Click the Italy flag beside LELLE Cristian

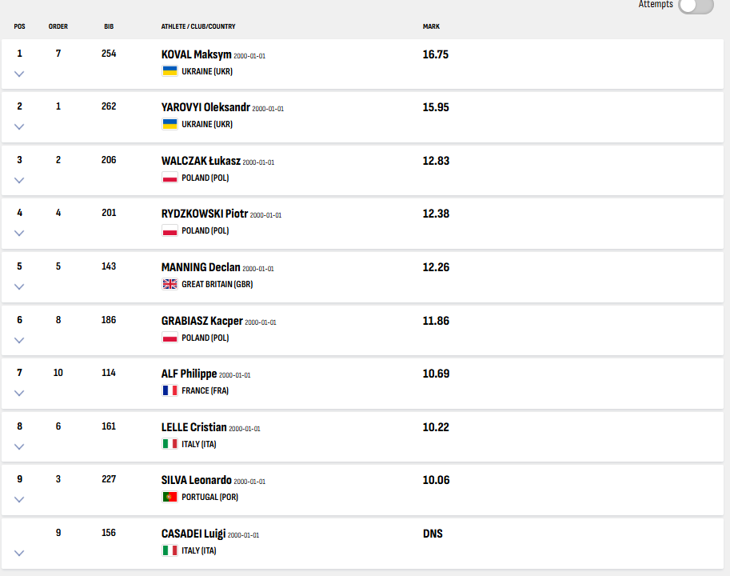170,444
